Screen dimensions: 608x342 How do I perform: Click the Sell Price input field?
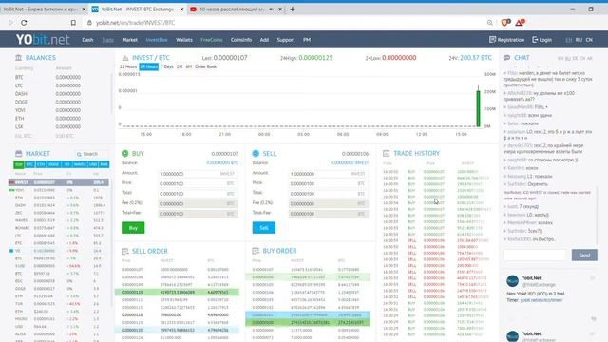[329, 183]
